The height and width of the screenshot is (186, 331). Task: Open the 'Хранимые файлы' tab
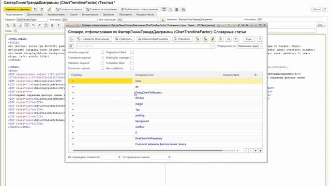pos(56,14)
